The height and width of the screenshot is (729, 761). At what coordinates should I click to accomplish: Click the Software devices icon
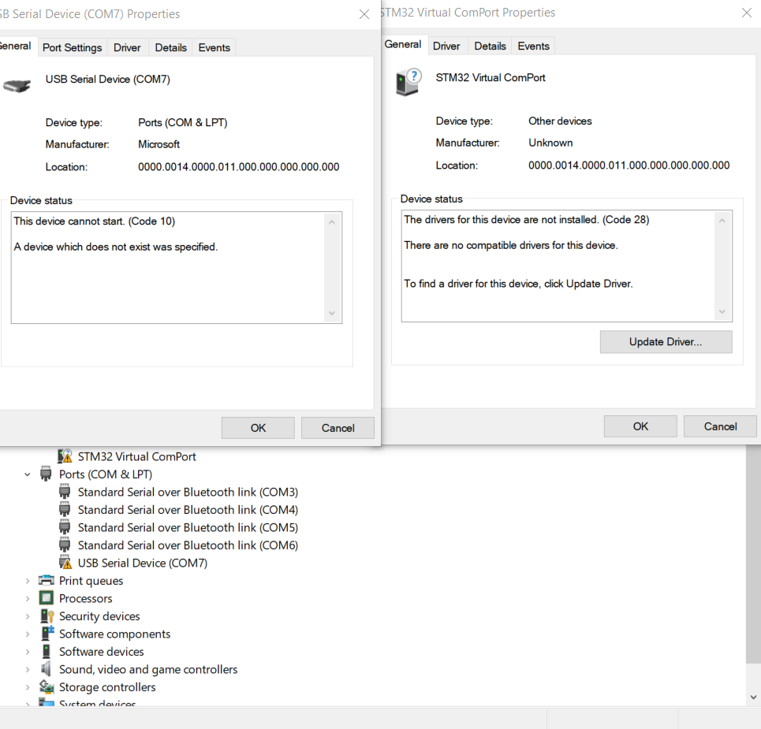point(46,652)
